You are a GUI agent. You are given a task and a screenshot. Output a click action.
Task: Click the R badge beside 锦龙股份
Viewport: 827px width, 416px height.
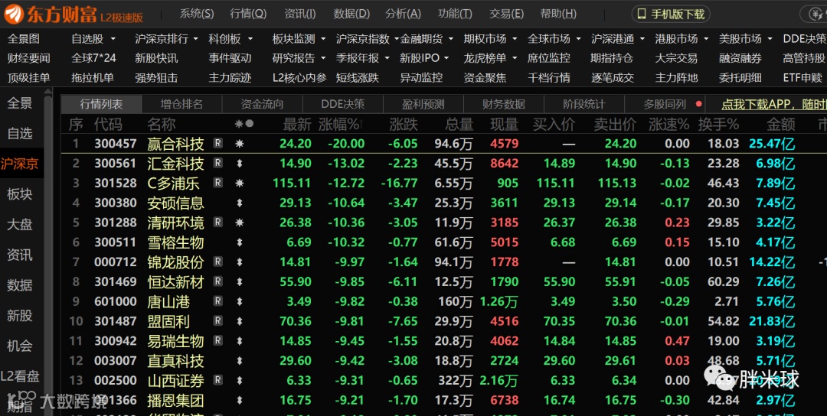point(217,262)
